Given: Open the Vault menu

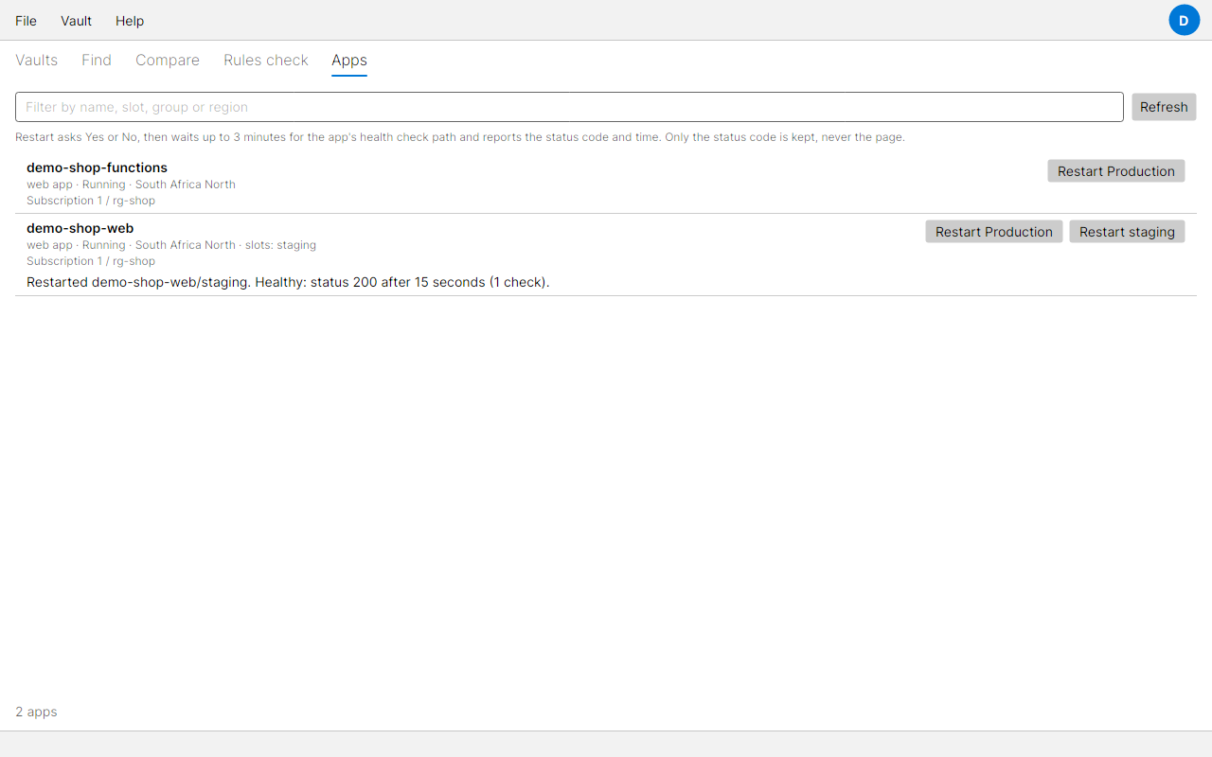Looking at the screenshot, I should [76, 21].
